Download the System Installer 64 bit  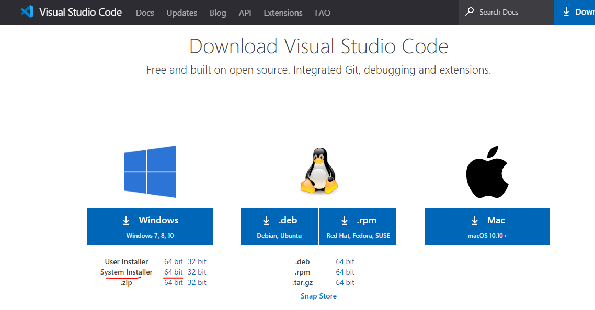pyautogui.click(x=174, y=272)
